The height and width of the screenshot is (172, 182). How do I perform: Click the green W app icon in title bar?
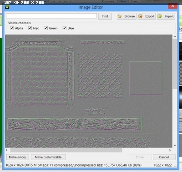coord(7,7)
